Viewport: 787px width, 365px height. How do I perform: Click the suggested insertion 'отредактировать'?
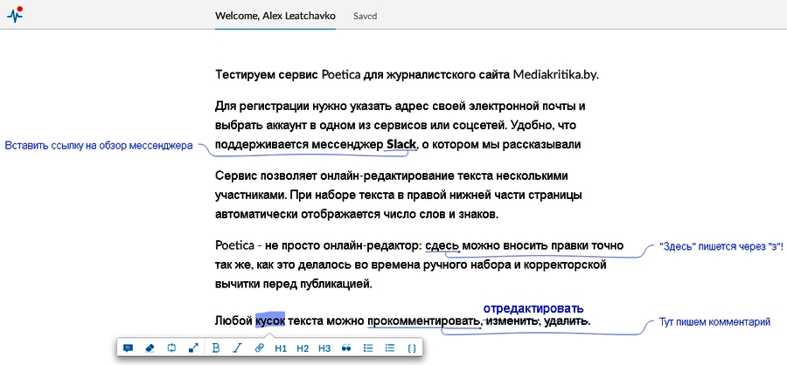pyautogui.click(x=533, y=308)
